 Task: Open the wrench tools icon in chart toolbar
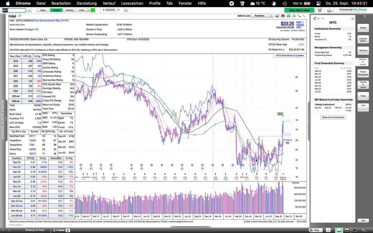tap(299, 16)
